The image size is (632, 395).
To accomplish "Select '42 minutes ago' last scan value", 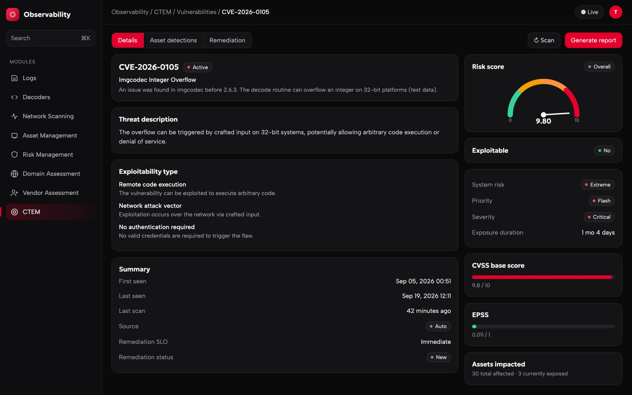I will tap(428, 311).
